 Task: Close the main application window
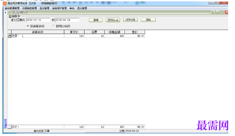(224, 2)
